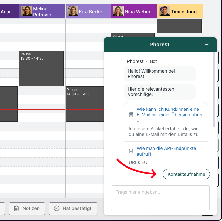Click the Hat bestätigt button
This screenshot has width=222, height=221.
pos(73,208)
